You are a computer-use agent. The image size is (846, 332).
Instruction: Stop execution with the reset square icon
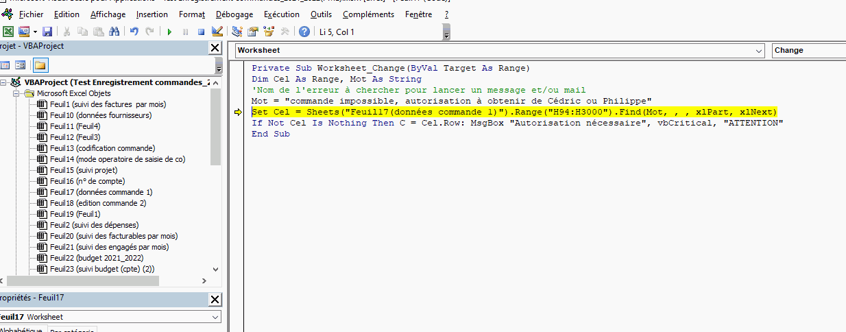tap(202, 32)
